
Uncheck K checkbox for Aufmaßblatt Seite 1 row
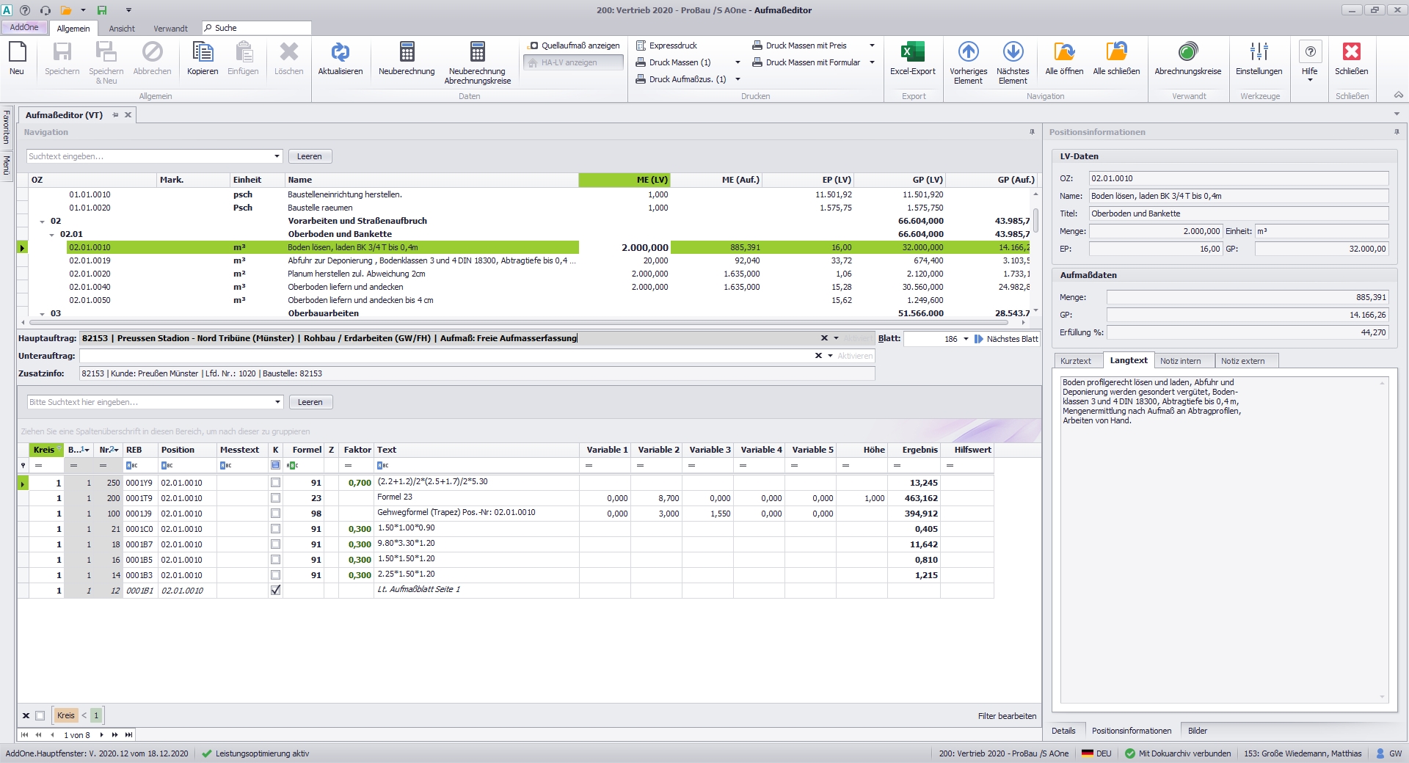[275, 590]
